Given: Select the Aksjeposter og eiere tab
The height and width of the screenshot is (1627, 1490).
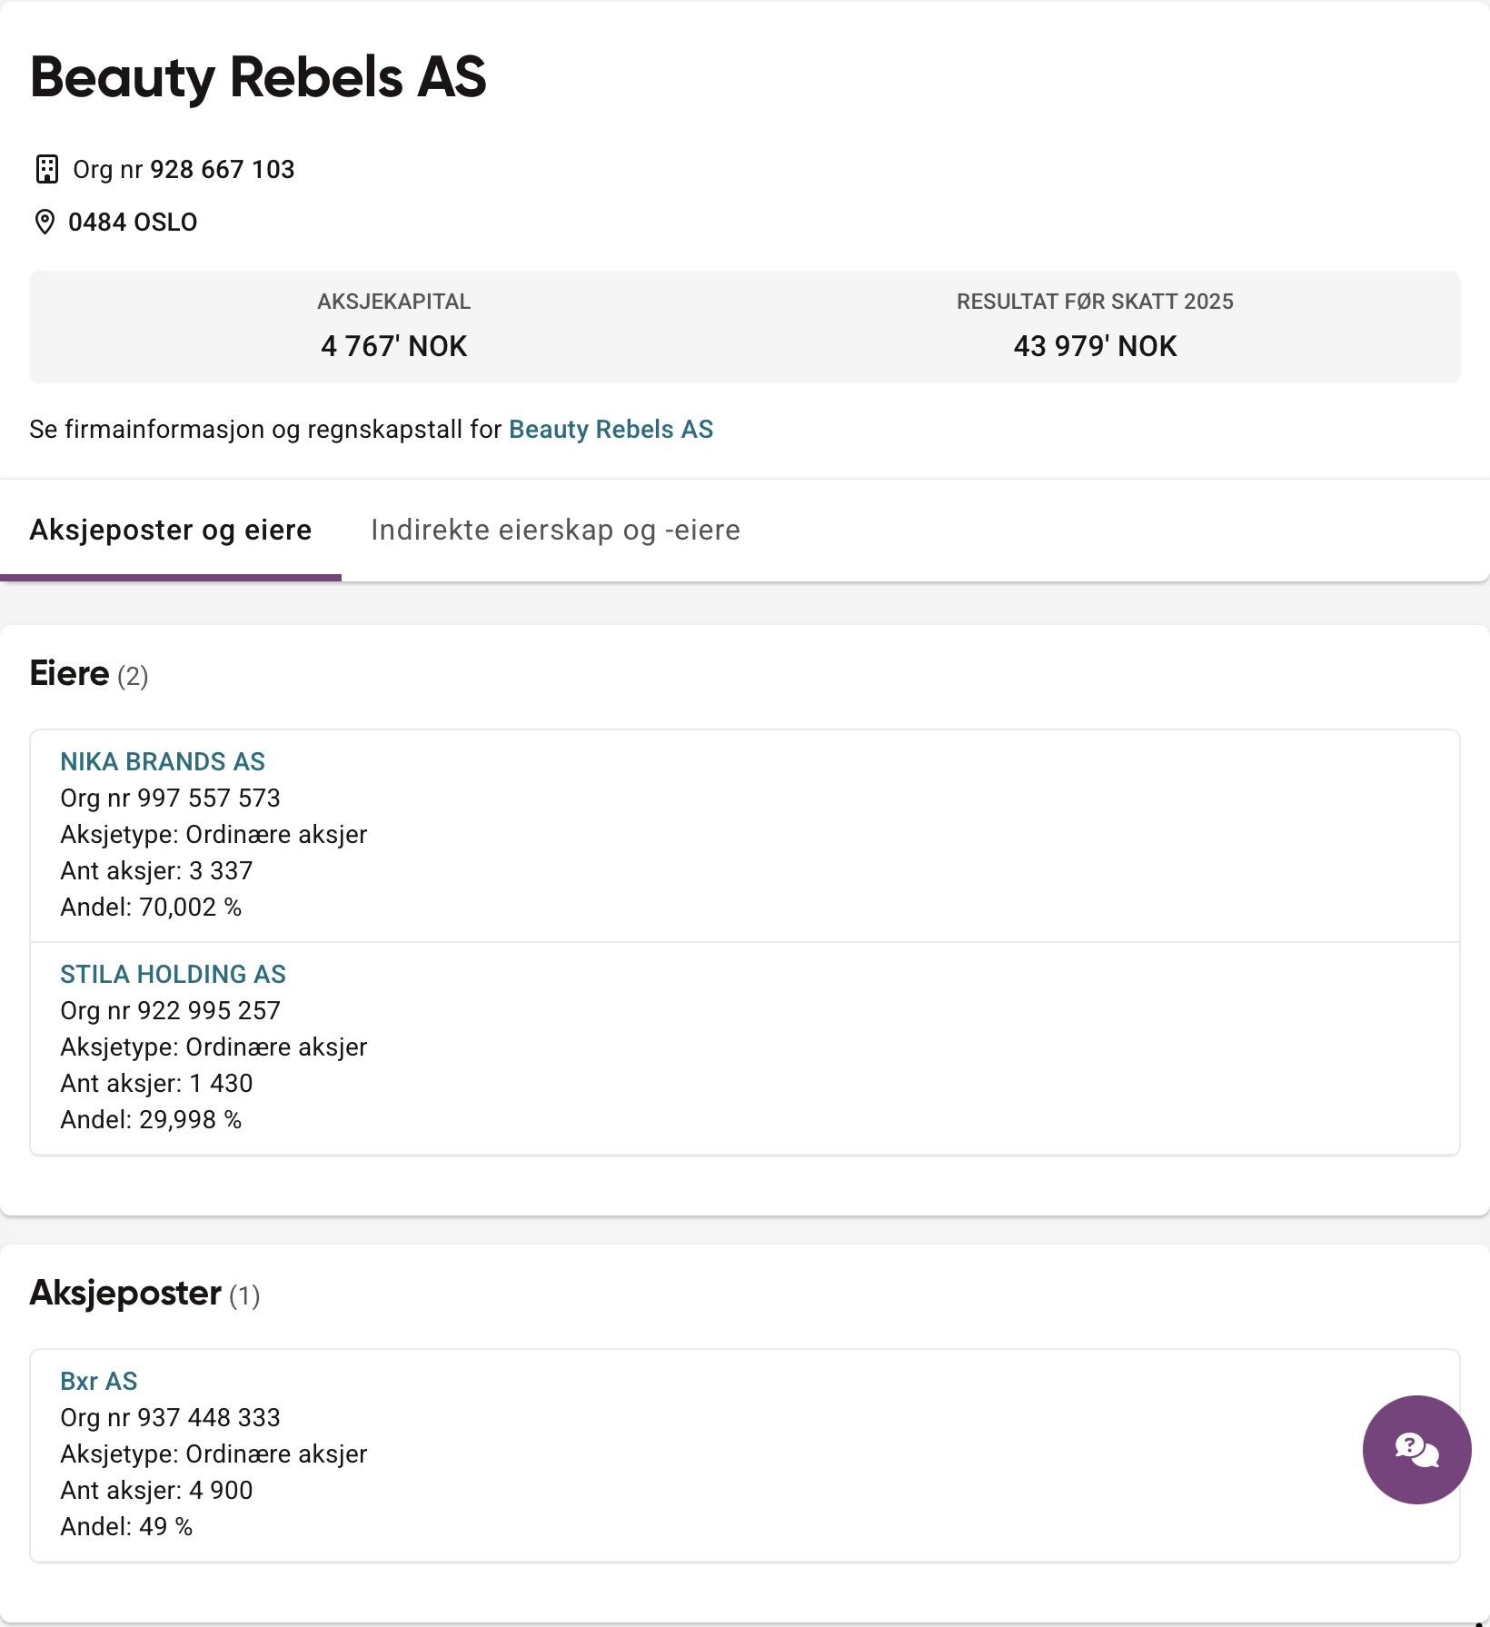Looking at the screenshot, I should (x=171, y=530).
